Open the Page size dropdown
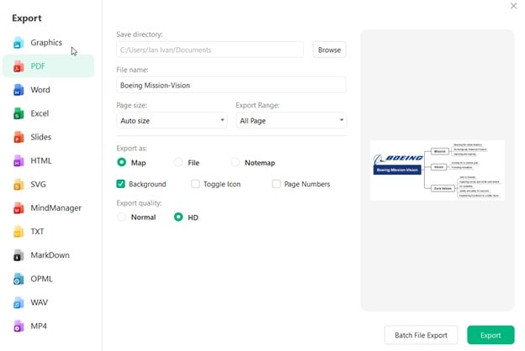 click(172, 120)
